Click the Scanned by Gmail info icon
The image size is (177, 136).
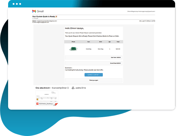(68, 88)
